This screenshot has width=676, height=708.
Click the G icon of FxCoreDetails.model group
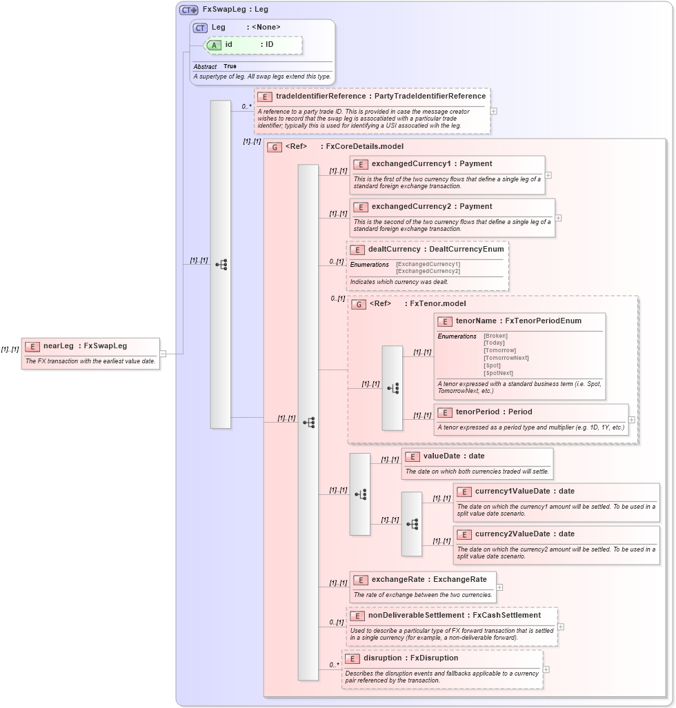(x=274, y=146)
